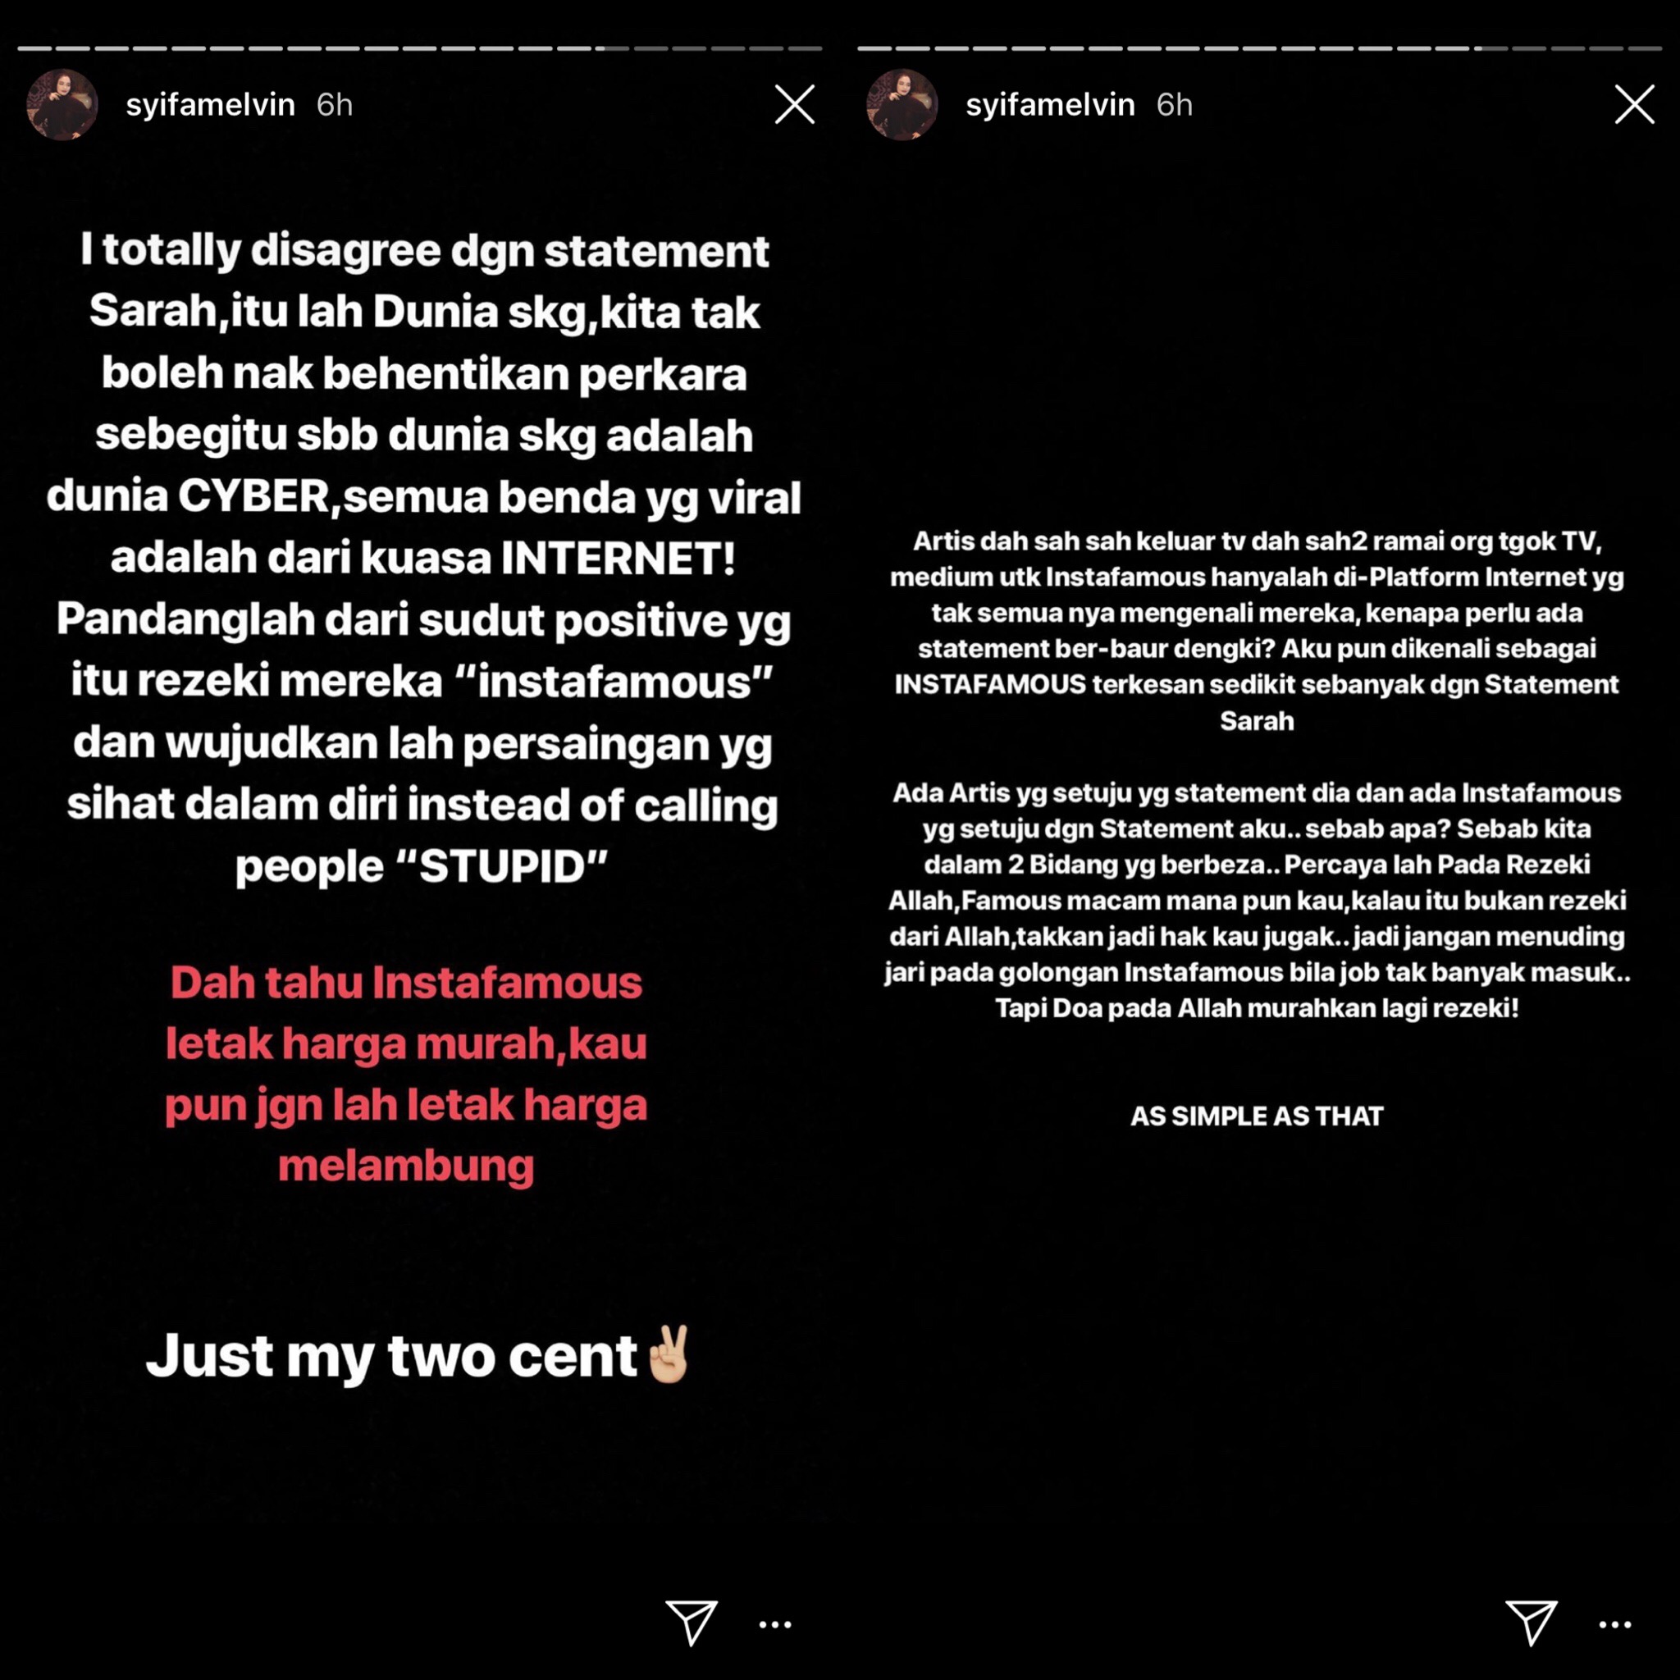
Task: Close the story beginning "I totally disagree"
Action: pyautogui.click(x=794, y=104)
